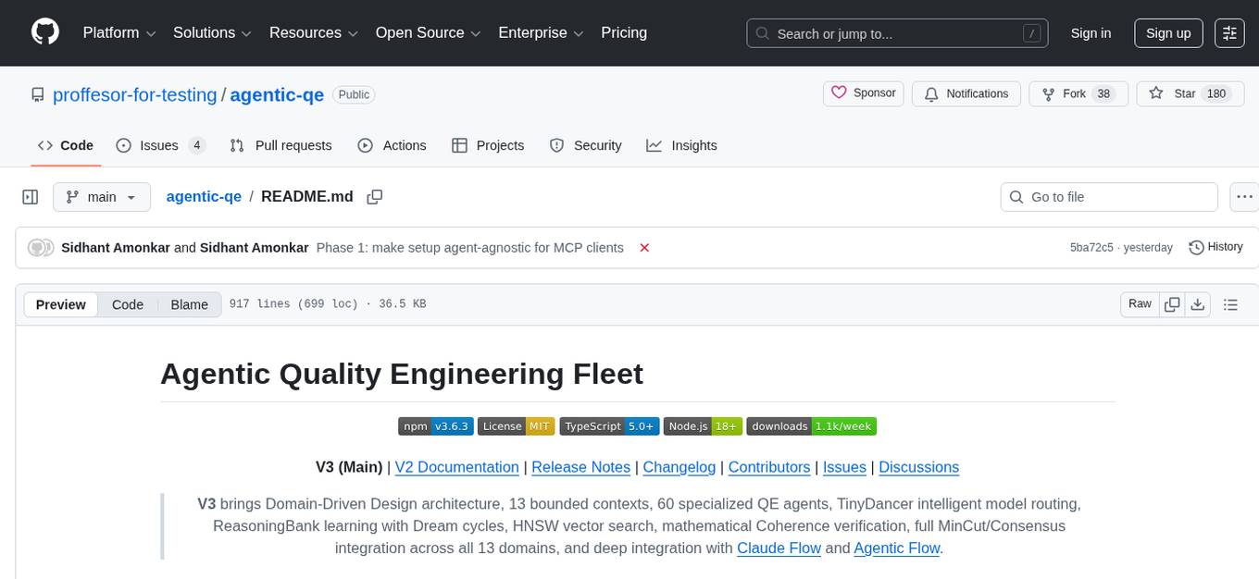Open the file outline panel
The height and width of the screenshot is (579, 1259).
[x=1231, y=304]
